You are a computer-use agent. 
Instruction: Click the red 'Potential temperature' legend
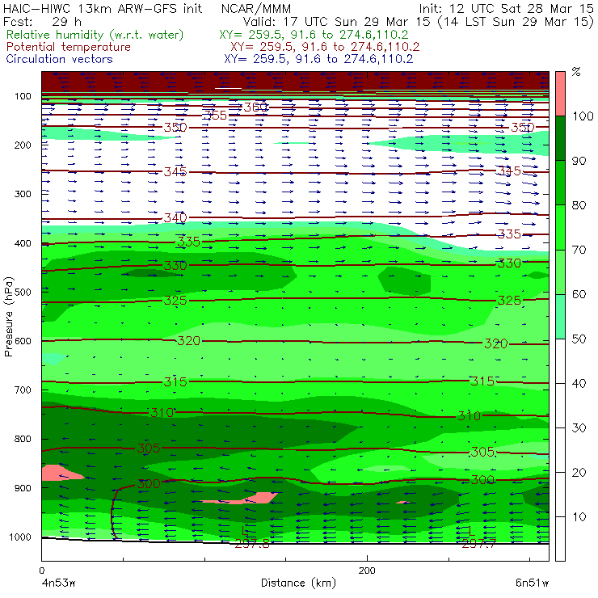(x=69, y=47)
